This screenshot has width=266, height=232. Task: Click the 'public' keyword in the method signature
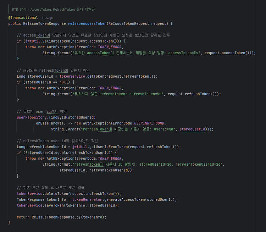coord(15,24)
